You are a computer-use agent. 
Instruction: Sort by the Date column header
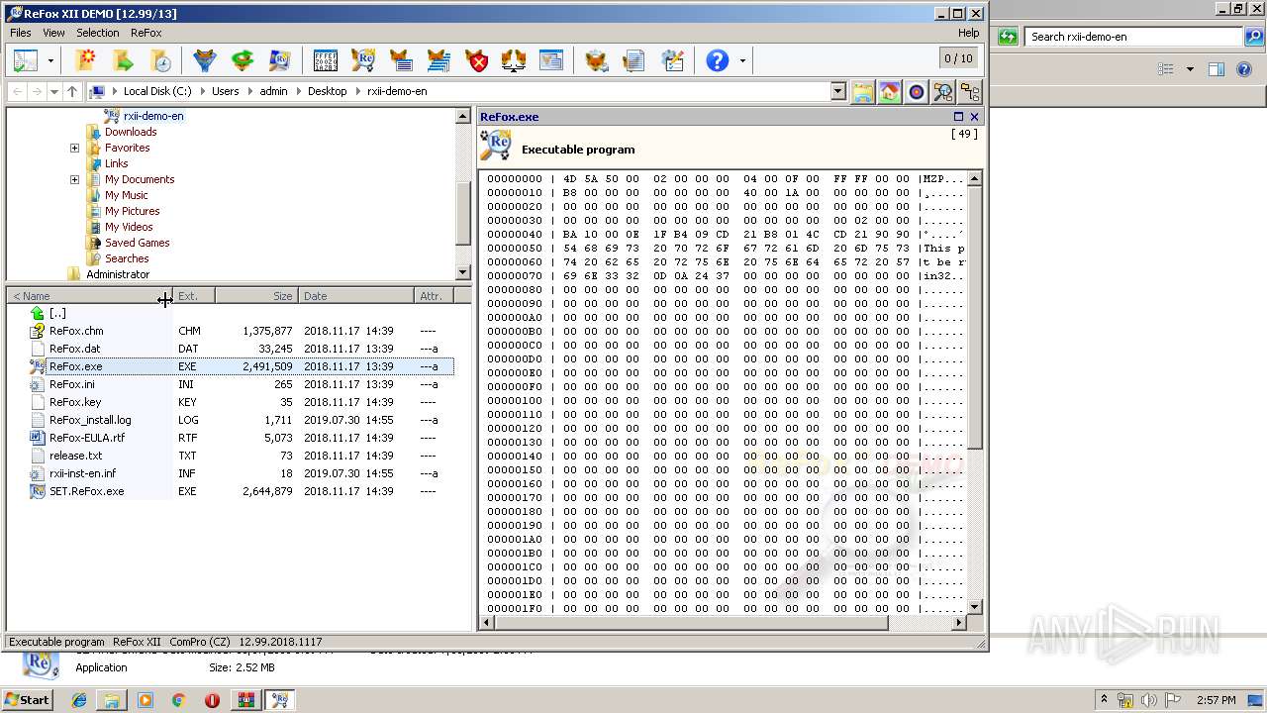(x=356, y=295)
